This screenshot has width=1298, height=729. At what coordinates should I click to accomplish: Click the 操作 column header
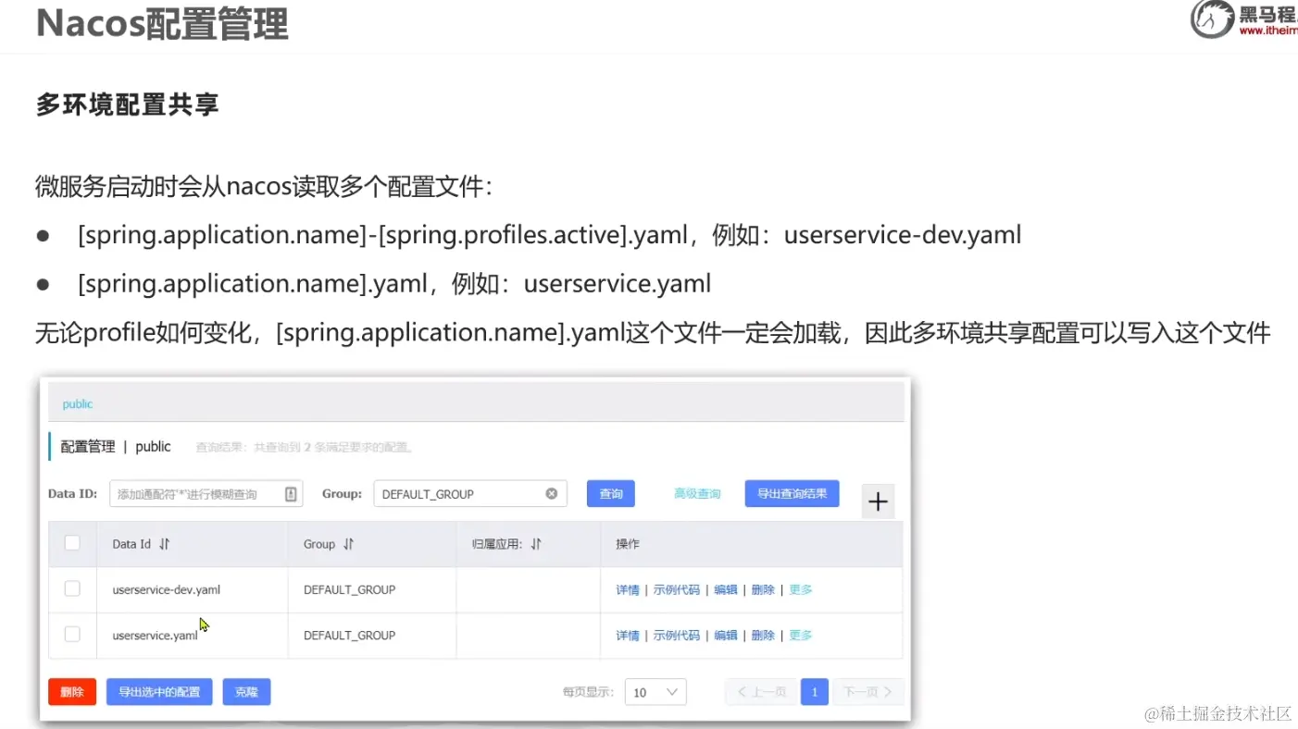click(628, 544)
